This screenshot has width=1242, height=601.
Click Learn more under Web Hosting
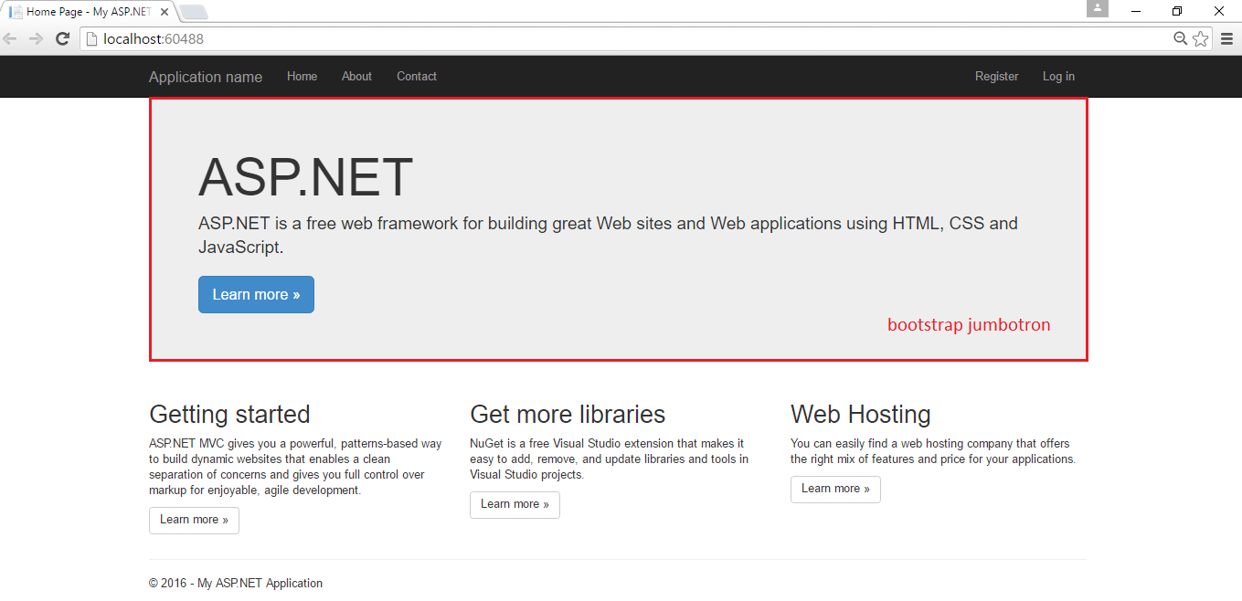tap(835, 489)
